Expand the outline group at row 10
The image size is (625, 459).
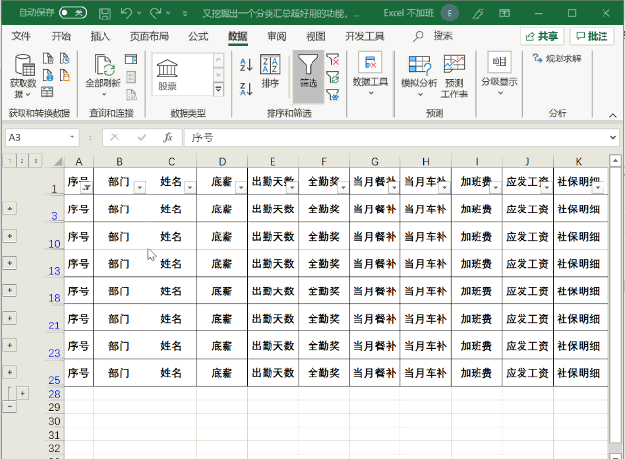point(10,236)
